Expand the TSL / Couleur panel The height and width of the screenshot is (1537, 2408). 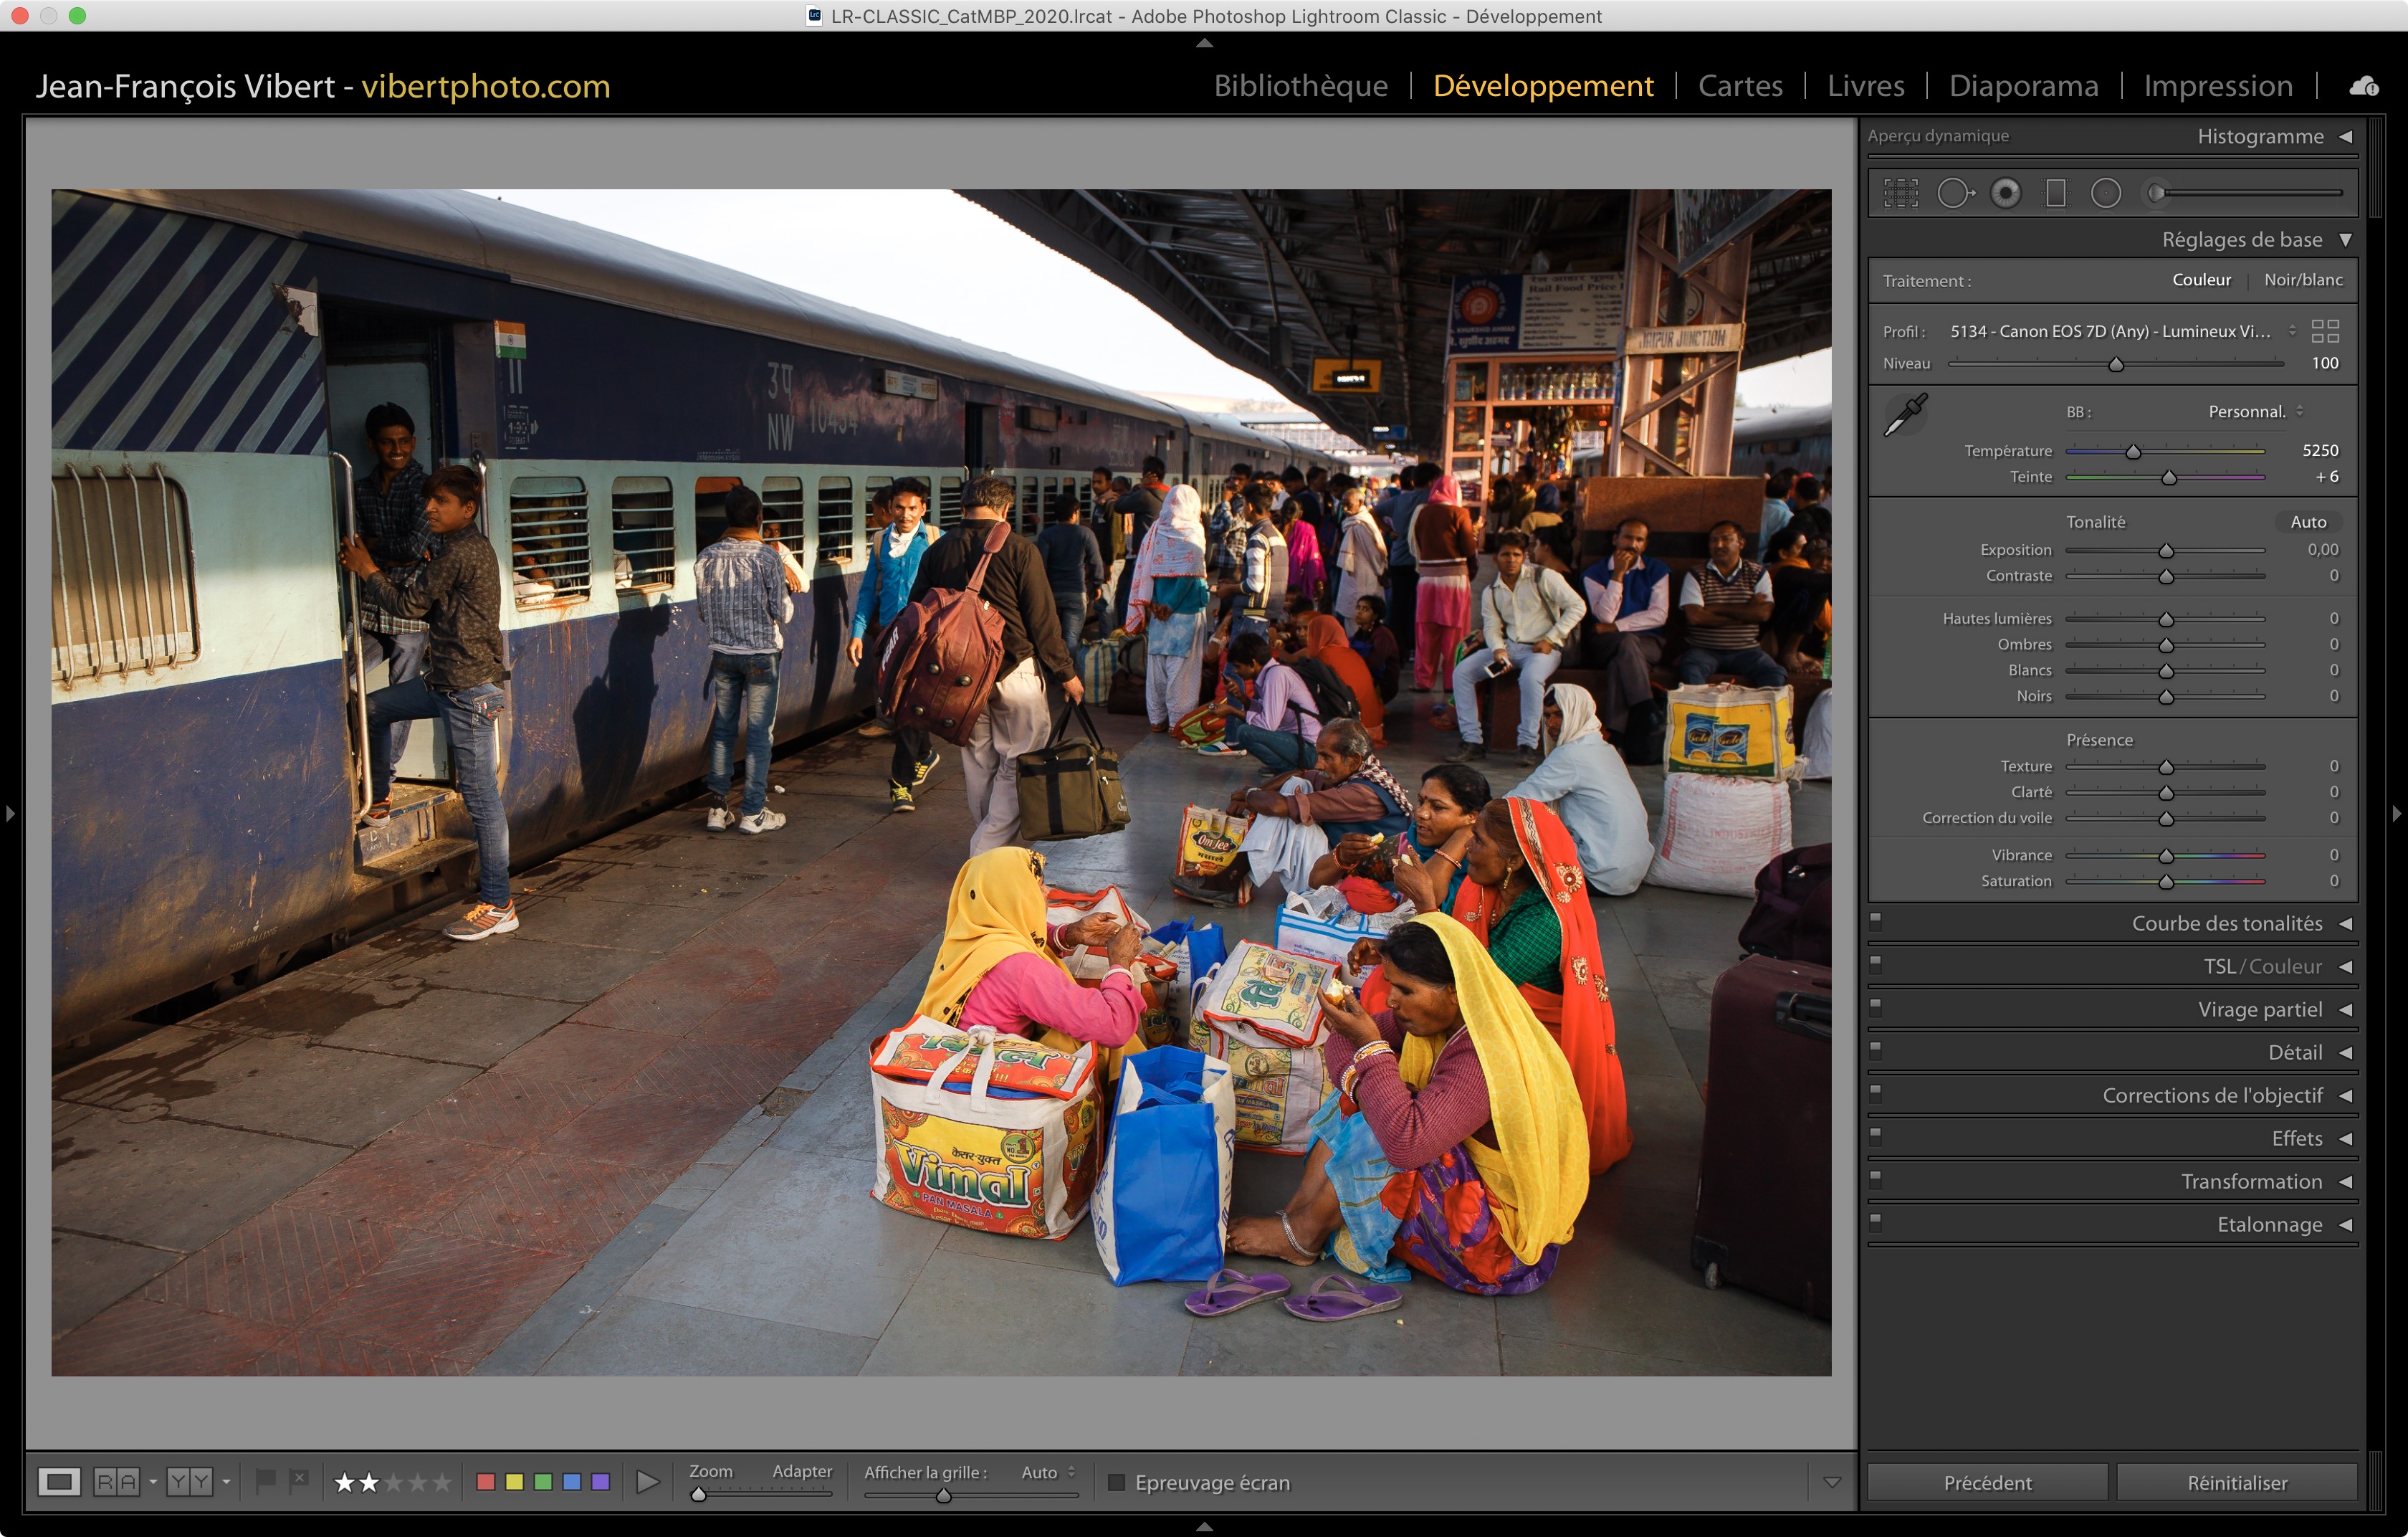point(2262,966)
